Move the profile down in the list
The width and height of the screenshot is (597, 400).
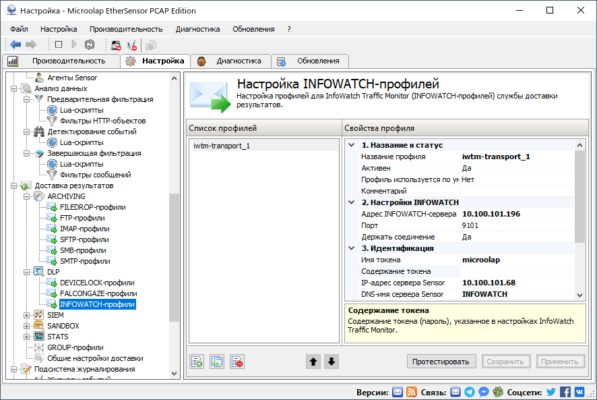point(332,362)
